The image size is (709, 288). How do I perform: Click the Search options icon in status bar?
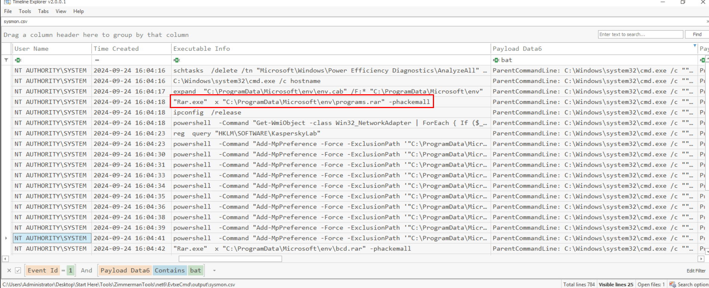point(672,284)
